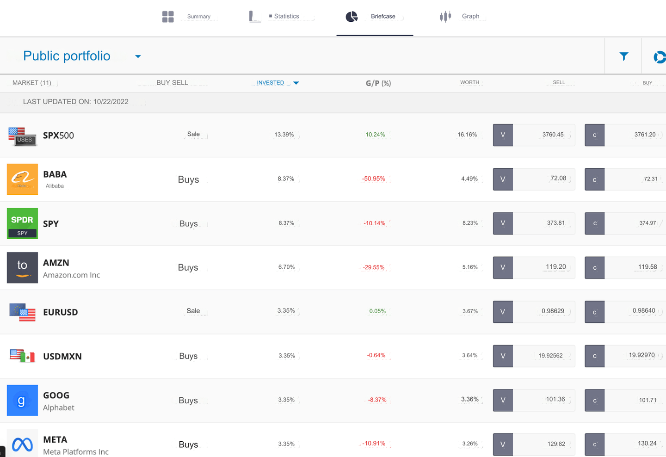Go to the Graph tab
The image size is (666, 457).
tap(460, 17)
